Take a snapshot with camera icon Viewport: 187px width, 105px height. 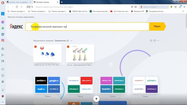(136, 7)
